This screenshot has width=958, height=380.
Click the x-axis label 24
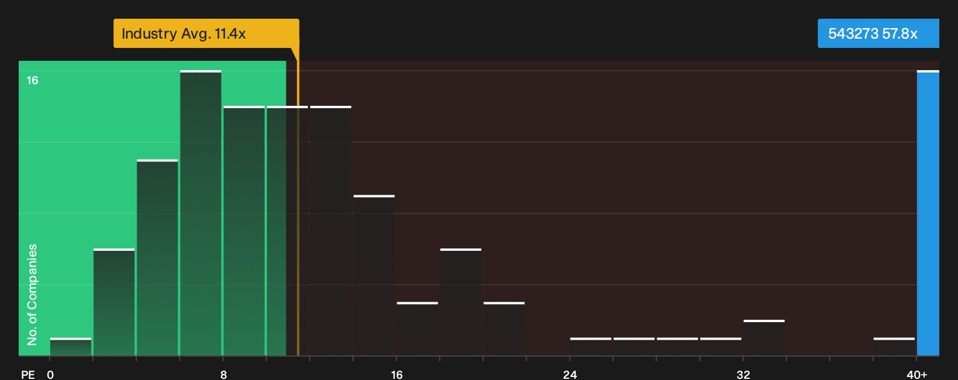pyautogui.click(x=570, y=374)
